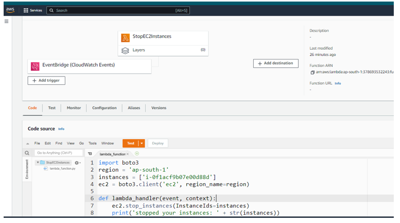Click the def lambda_handler line
The image size is (400, 223).
pos(157,199)
